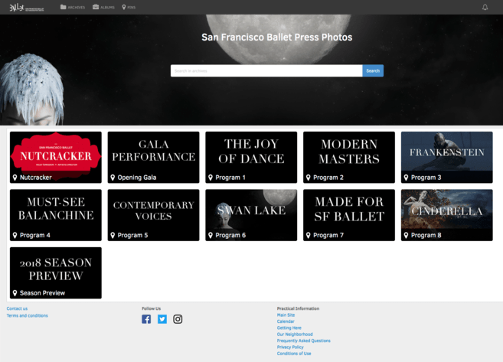Focus the search in archives field

point(266,71)
